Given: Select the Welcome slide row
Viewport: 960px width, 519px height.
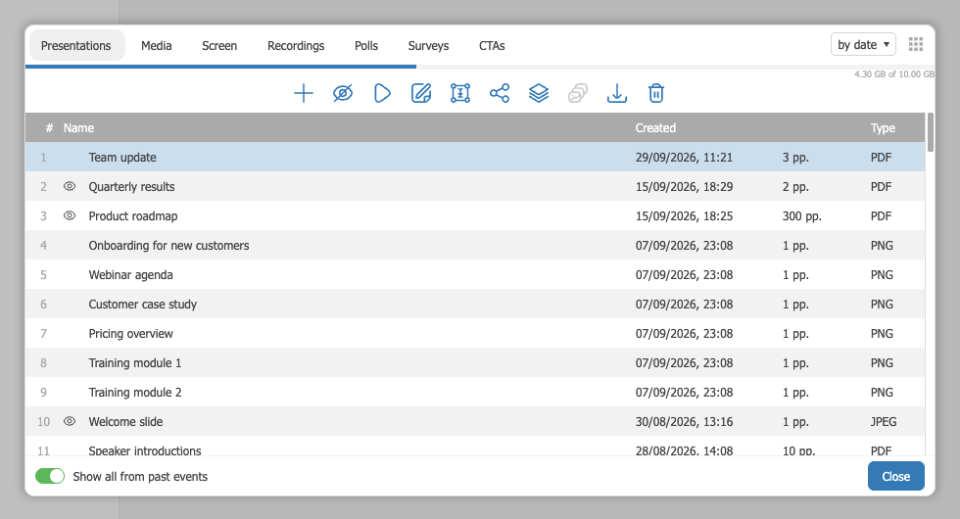Looking at the screenshot, I should tap(475, 421).
